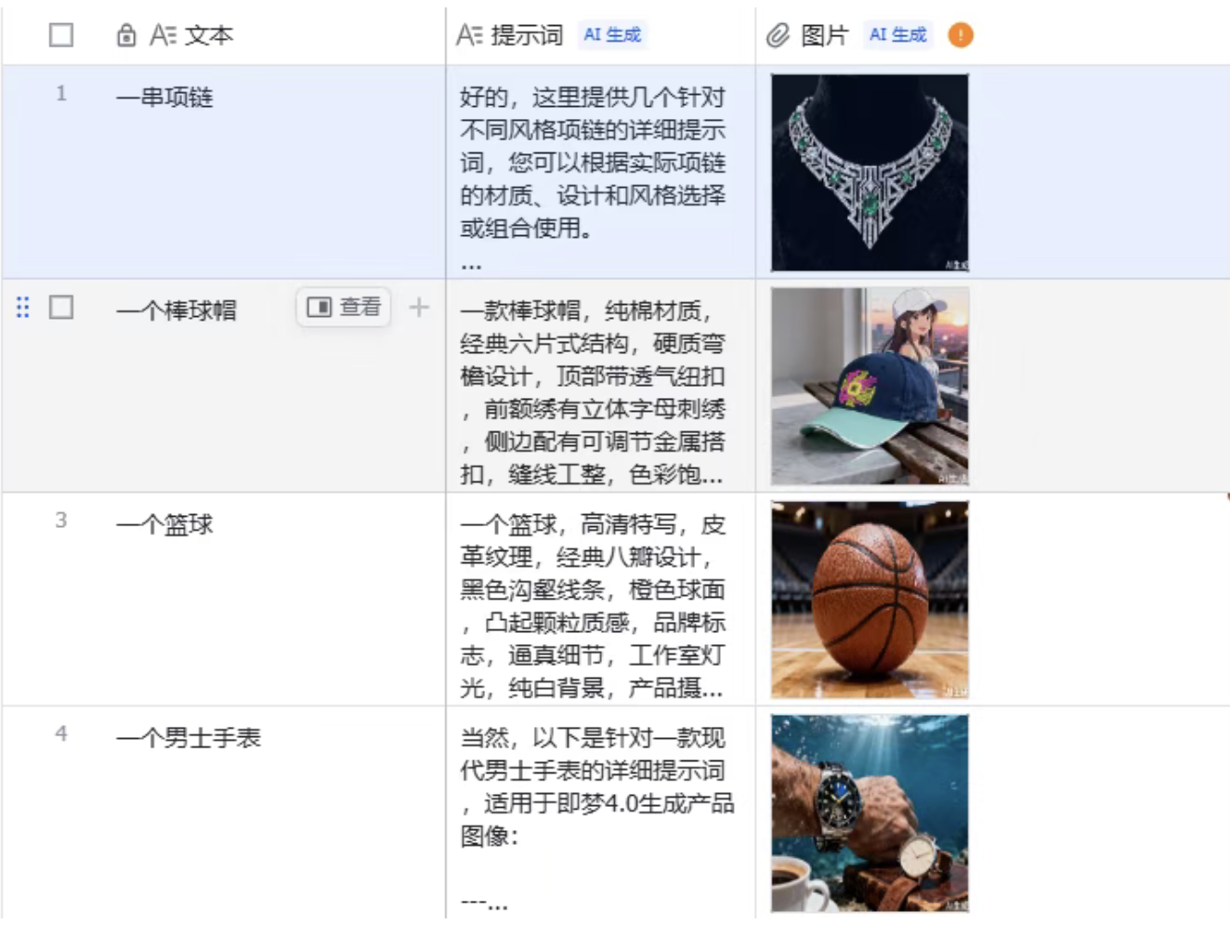
Task: Click the AI 生成 tag on 提示词 column
Action: (612, 35)
